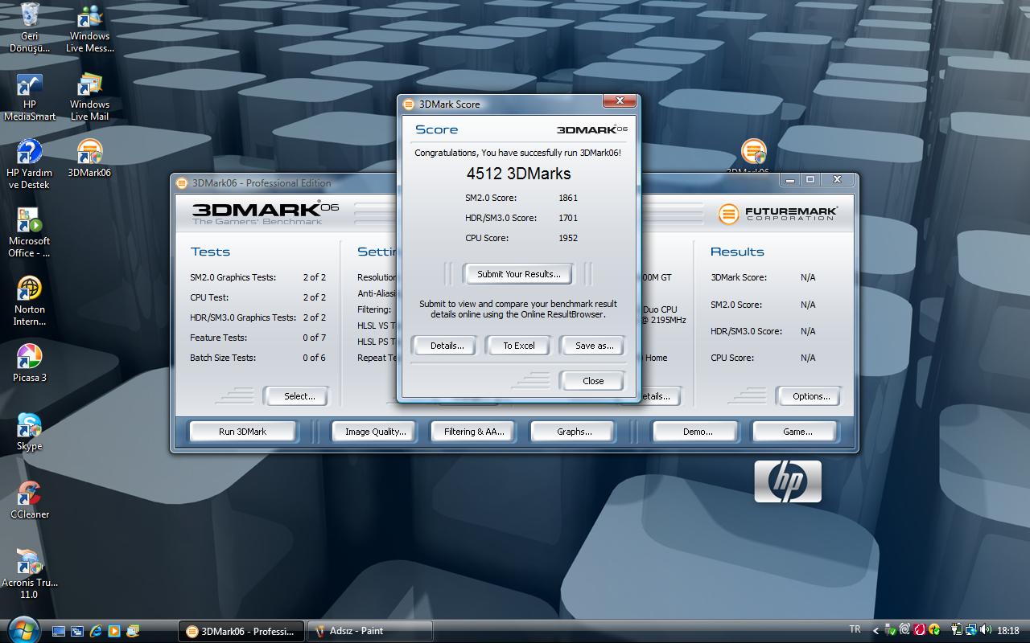This screenshot has width=1030, height=643.
Task: Click the safely remove hardware tray icon
Action: [891, 629]
